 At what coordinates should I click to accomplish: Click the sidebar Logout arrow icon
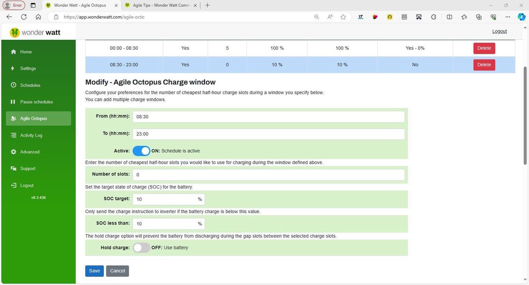tap(13, 185)
